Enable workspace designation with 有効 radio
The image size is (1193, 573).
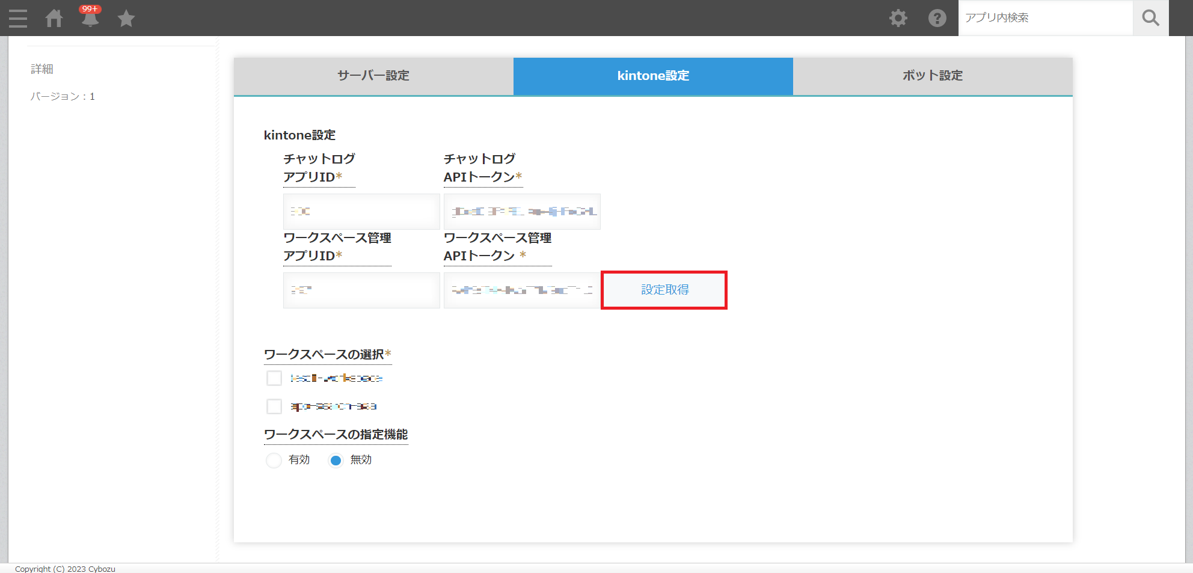274,461
